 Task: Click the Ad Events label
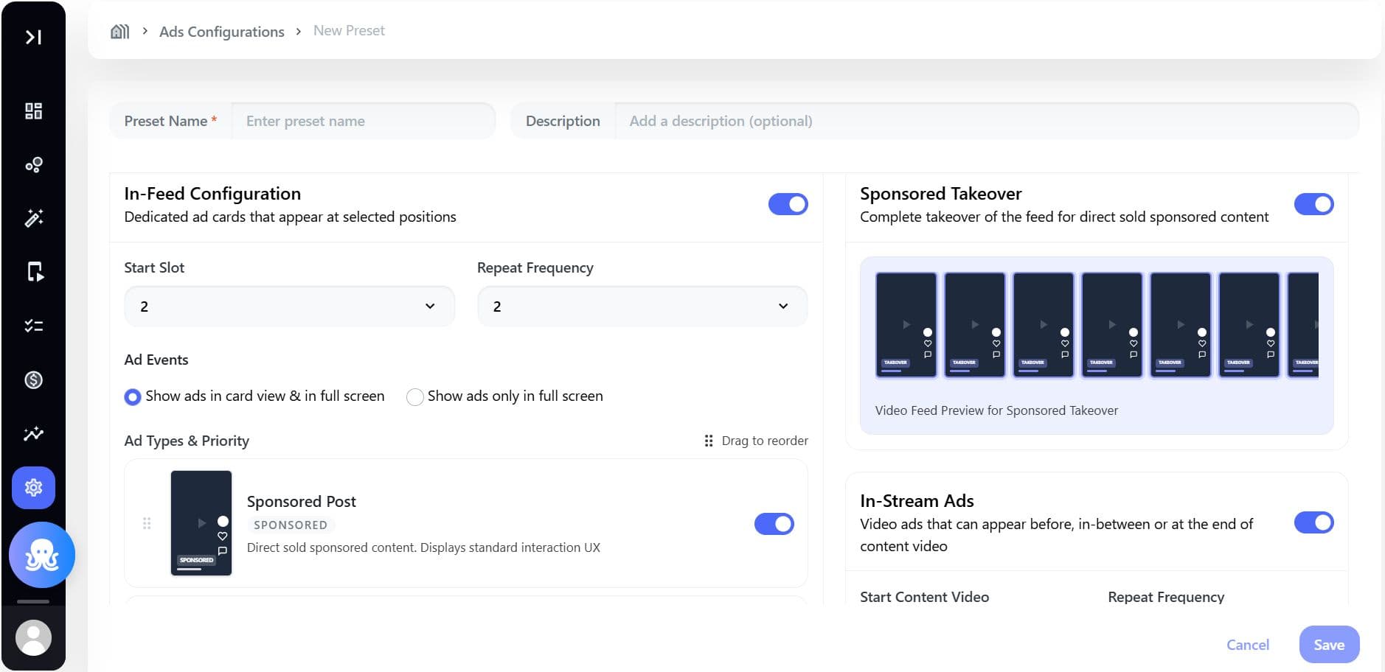pos(156,360)
